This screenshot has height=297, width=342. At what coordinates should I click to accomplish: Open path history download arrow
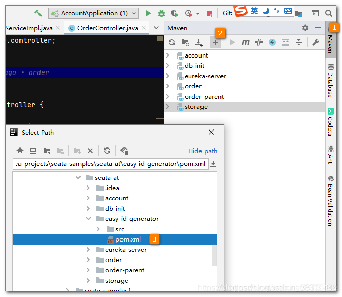tap(213, 164)
